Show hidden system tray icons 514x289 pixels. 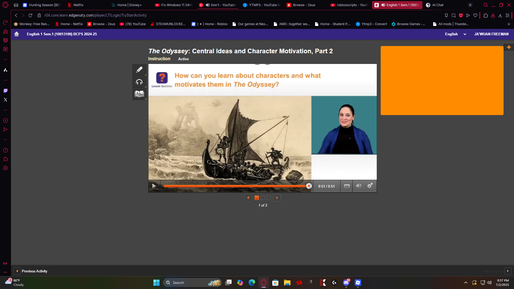coord(466,283)
